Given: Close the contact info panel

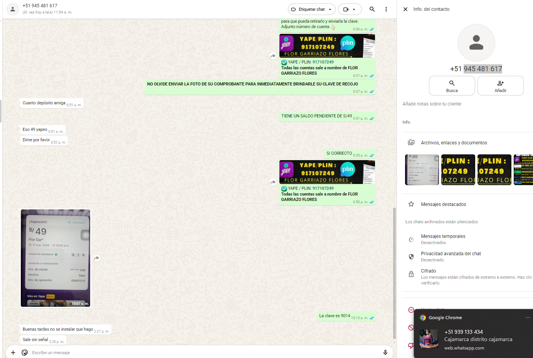Looking at the screenshot, I should 405,9.
